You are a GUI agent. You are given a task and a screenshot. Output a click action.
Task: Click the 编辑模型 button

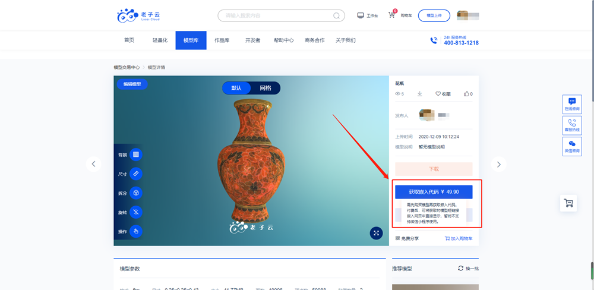132,84
